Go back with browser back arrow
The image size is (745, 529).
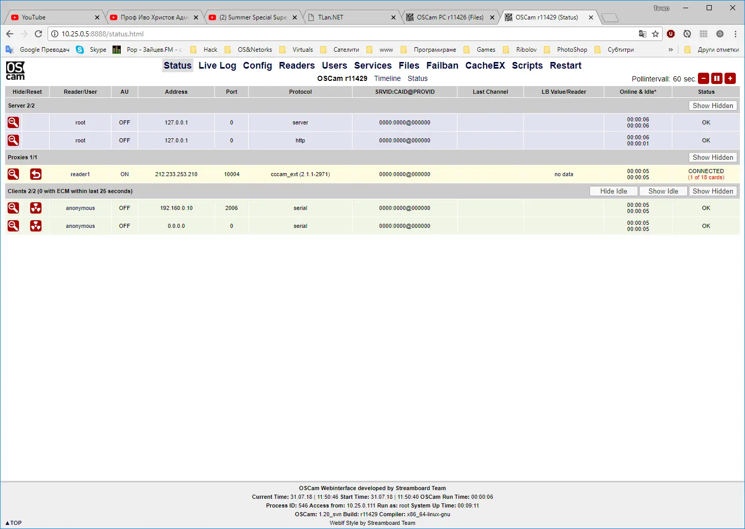(x=10, y=34)
